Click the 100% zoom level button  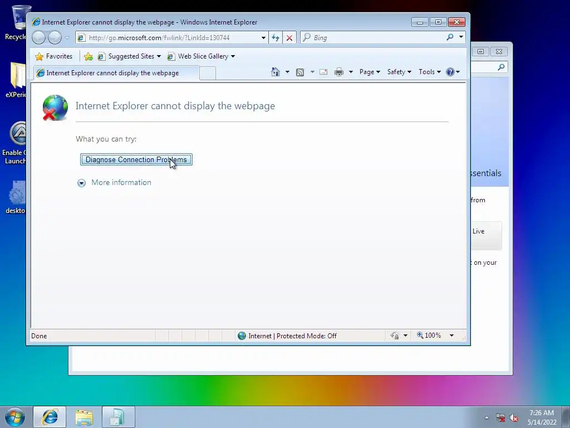[429, 335]
